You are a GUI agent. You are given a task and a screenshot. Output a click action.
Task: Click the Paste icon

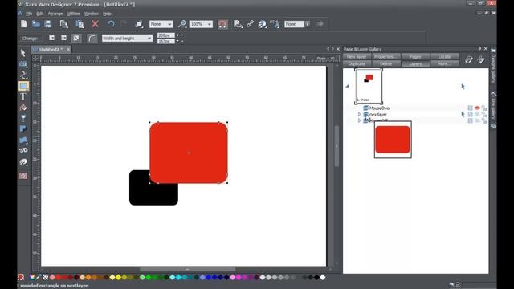tap(80, 24)
